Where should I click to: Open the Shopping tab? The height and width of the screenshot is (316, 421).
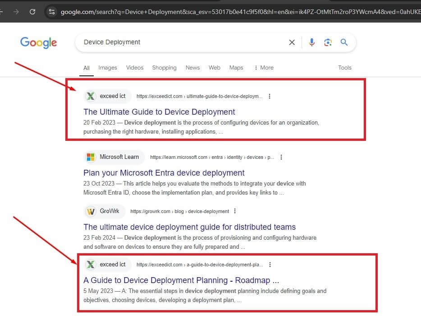(x=165, y=68)
